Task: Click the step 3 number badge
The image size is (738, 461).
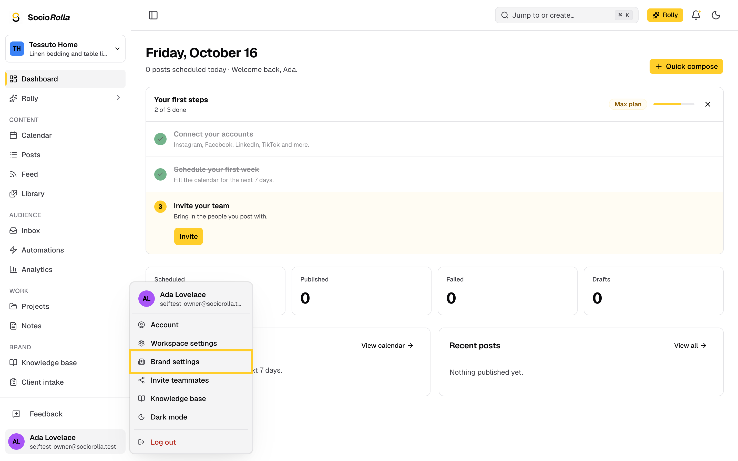Action: pyautogui.click(x=160, y=207)
